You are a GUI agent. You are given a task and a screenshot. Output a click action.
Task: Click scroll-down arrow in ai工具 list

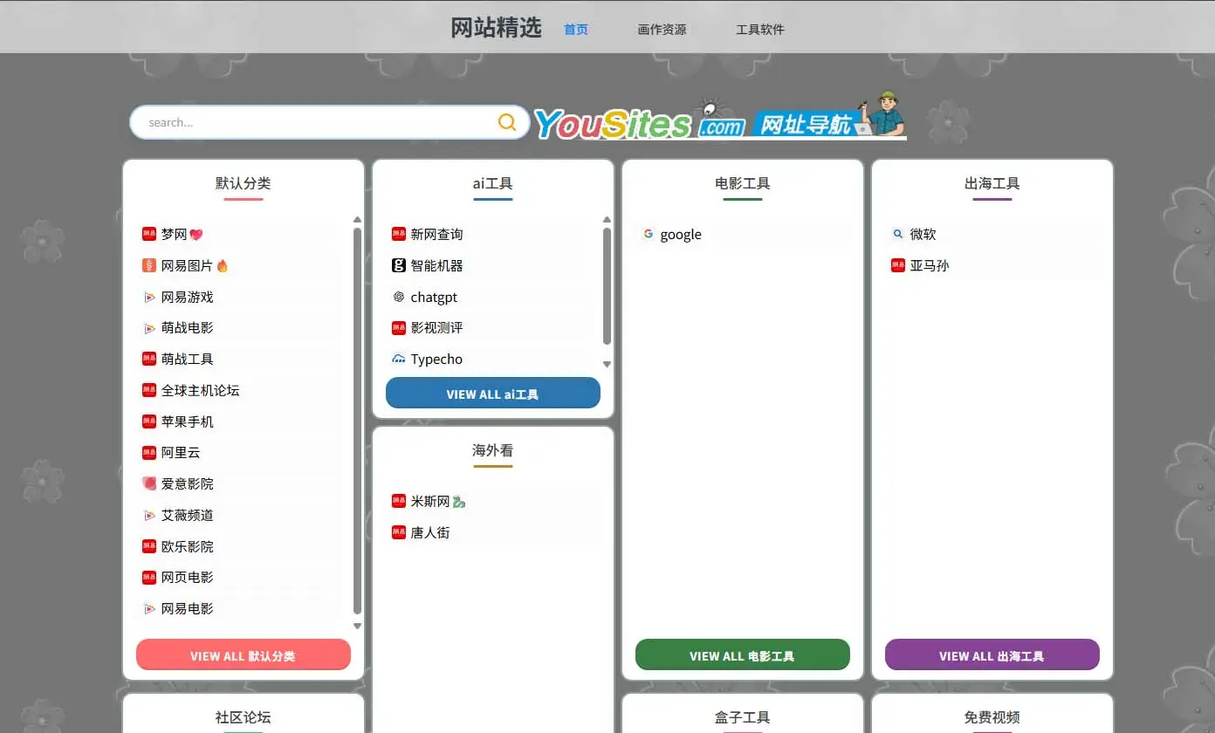click(607, 364)
